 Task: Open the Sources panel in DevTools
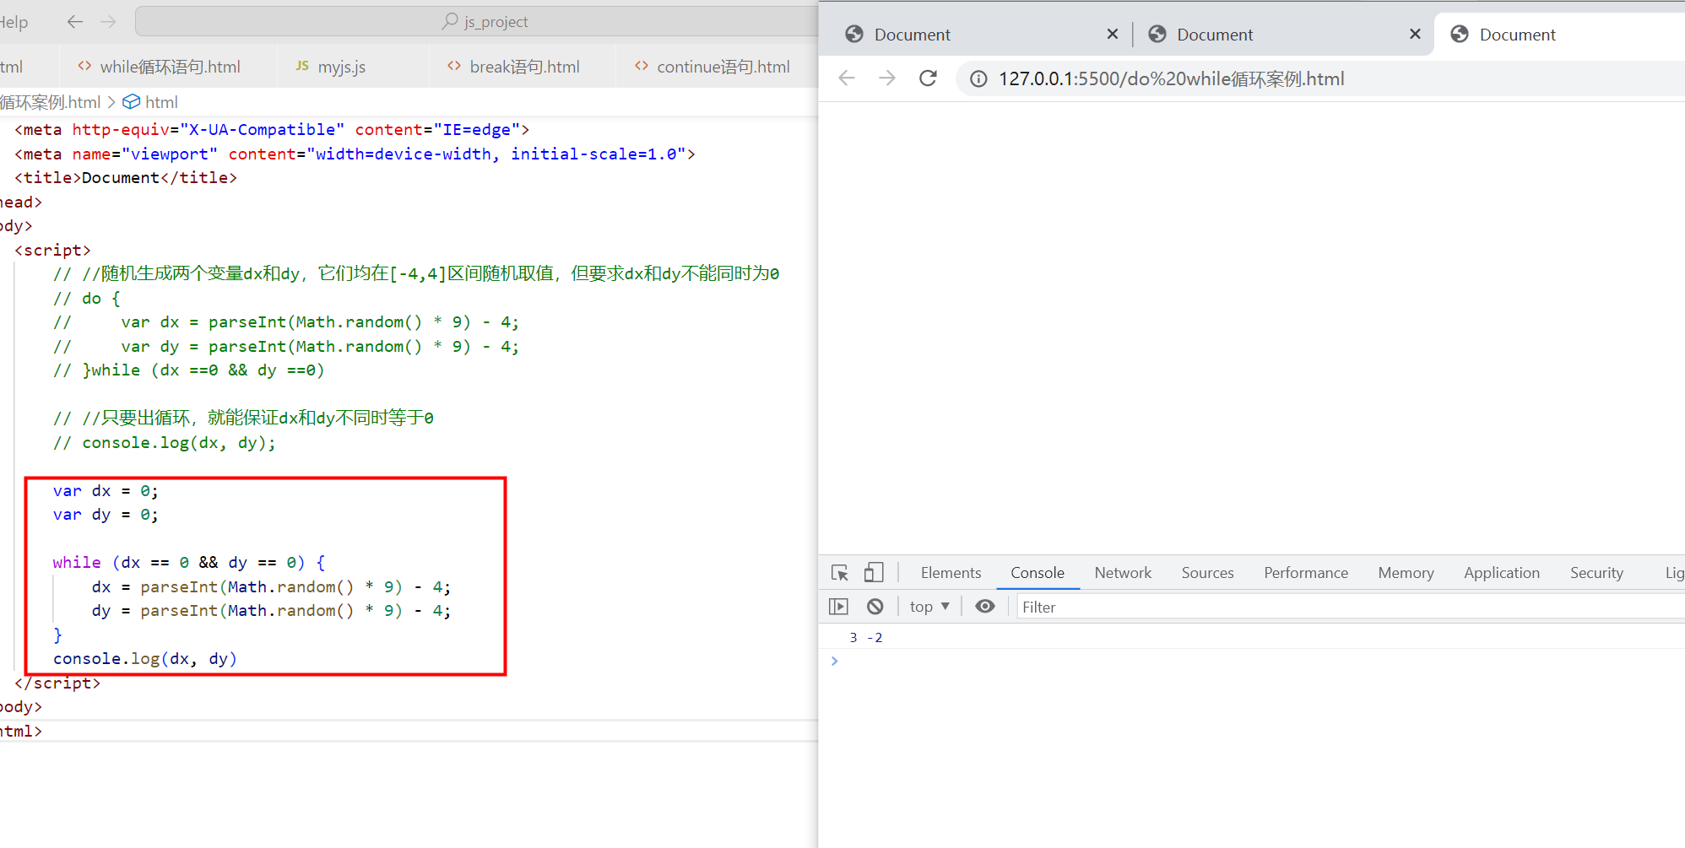pos(1207,572)
